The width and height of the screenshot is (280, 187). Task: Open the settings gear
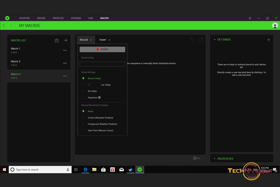[x=250, y=18]
